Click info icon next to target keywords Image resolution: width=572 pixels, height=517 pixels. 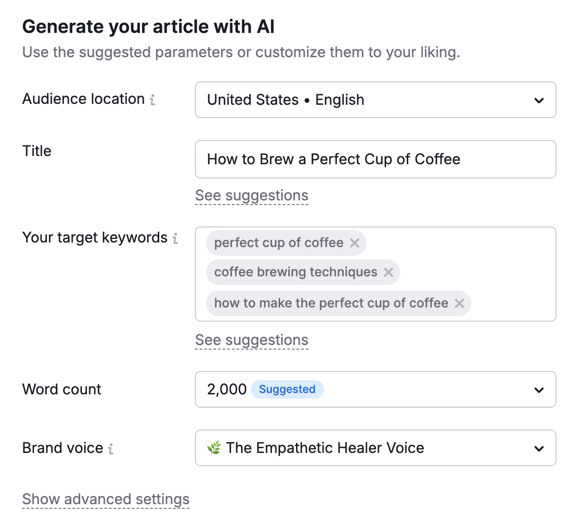(175, 238)
